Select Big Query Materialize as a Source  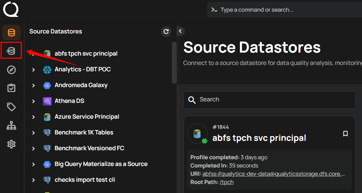tap(101, 164)
